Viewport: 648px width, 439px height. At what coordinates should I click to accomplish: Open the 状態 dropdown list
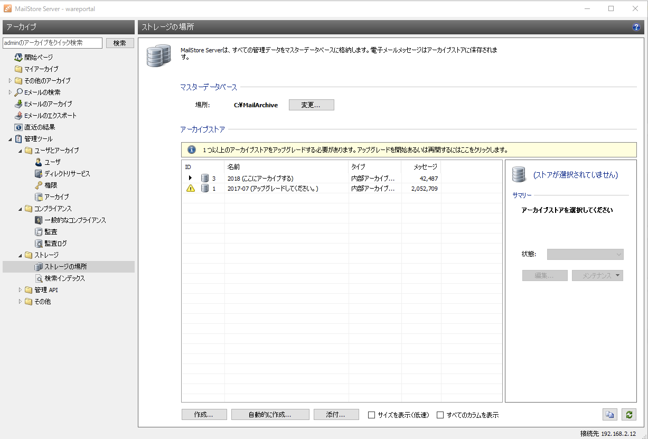coord(585,255)
